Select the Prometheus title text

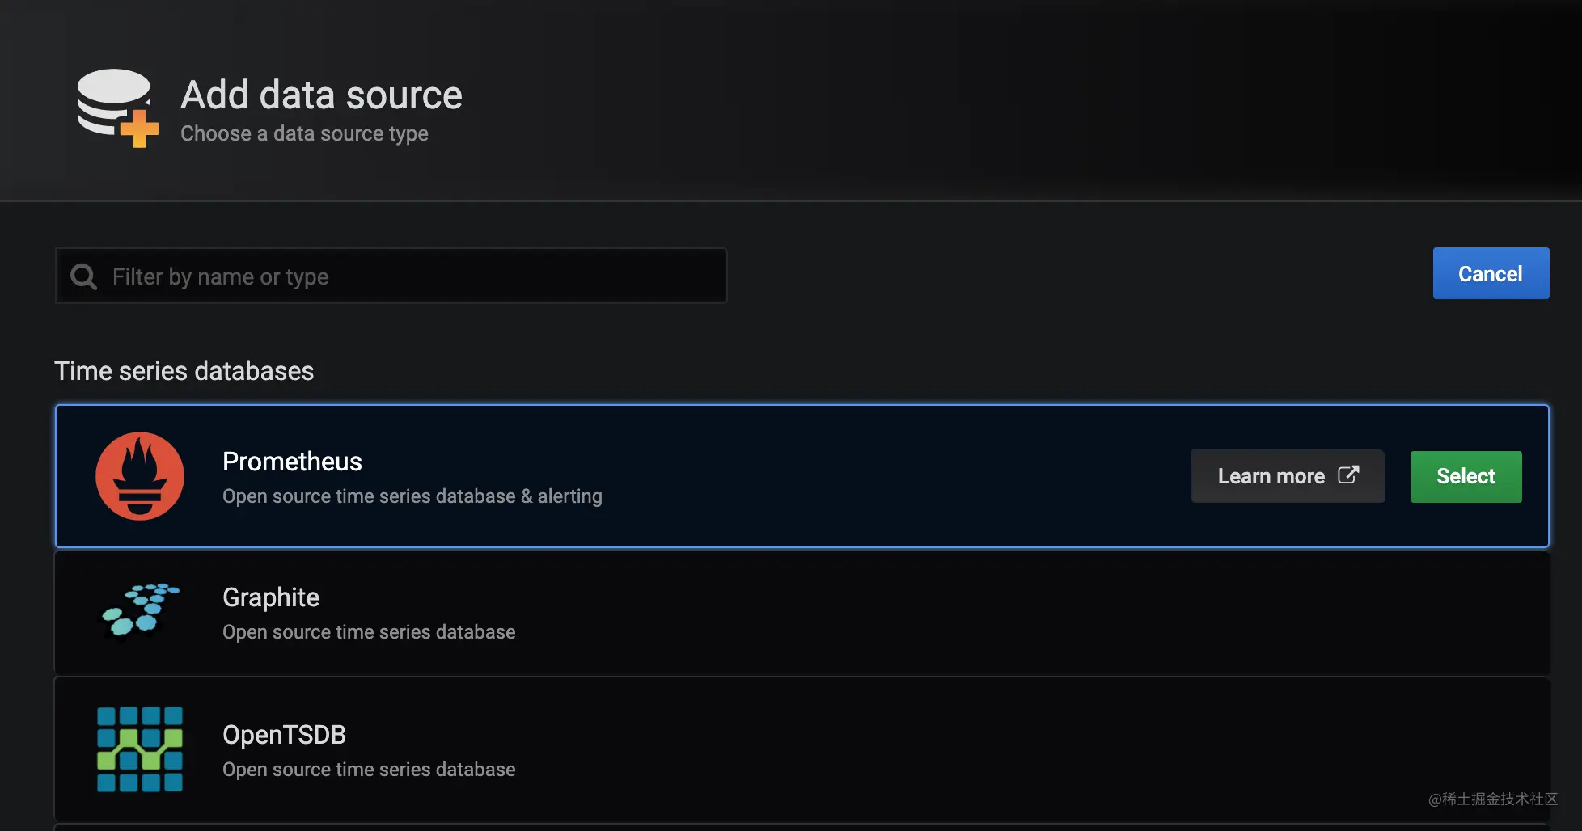click(292, 461)
